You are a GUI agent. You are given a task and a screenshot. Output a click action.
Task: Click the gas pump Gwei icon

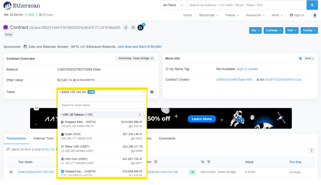(x=40, y=15)
